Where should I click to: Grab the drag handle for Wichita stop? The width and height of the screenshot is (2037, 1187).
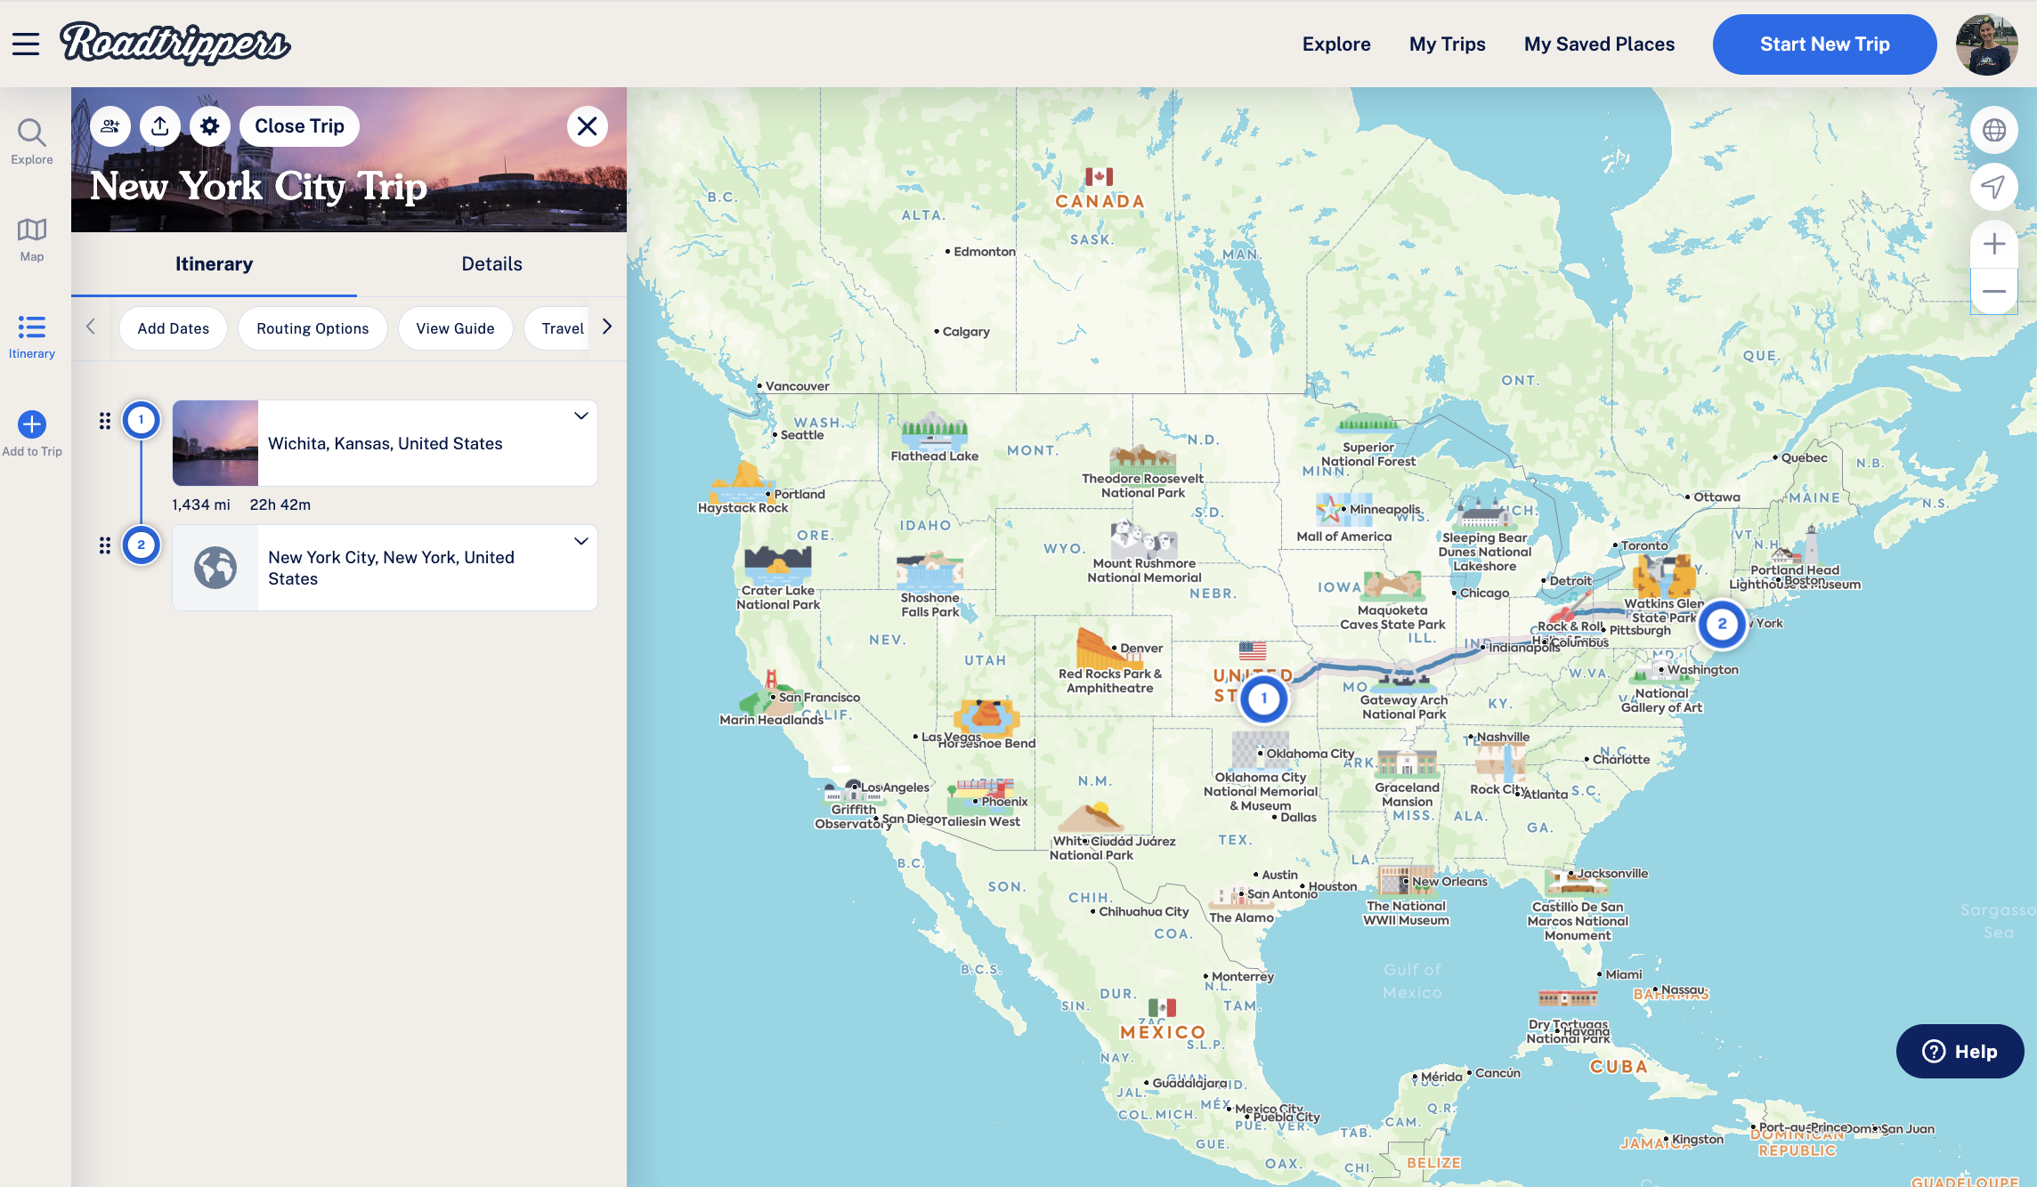coord(105,421)
